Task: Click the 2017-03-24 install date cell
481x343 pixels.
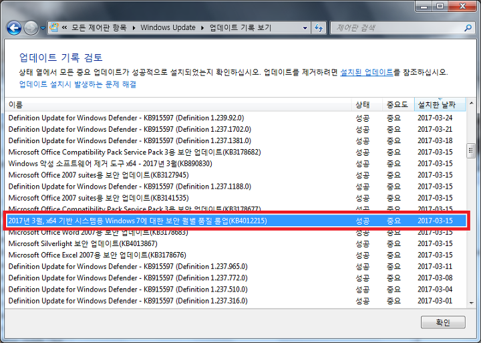Action: pos(435,118)
